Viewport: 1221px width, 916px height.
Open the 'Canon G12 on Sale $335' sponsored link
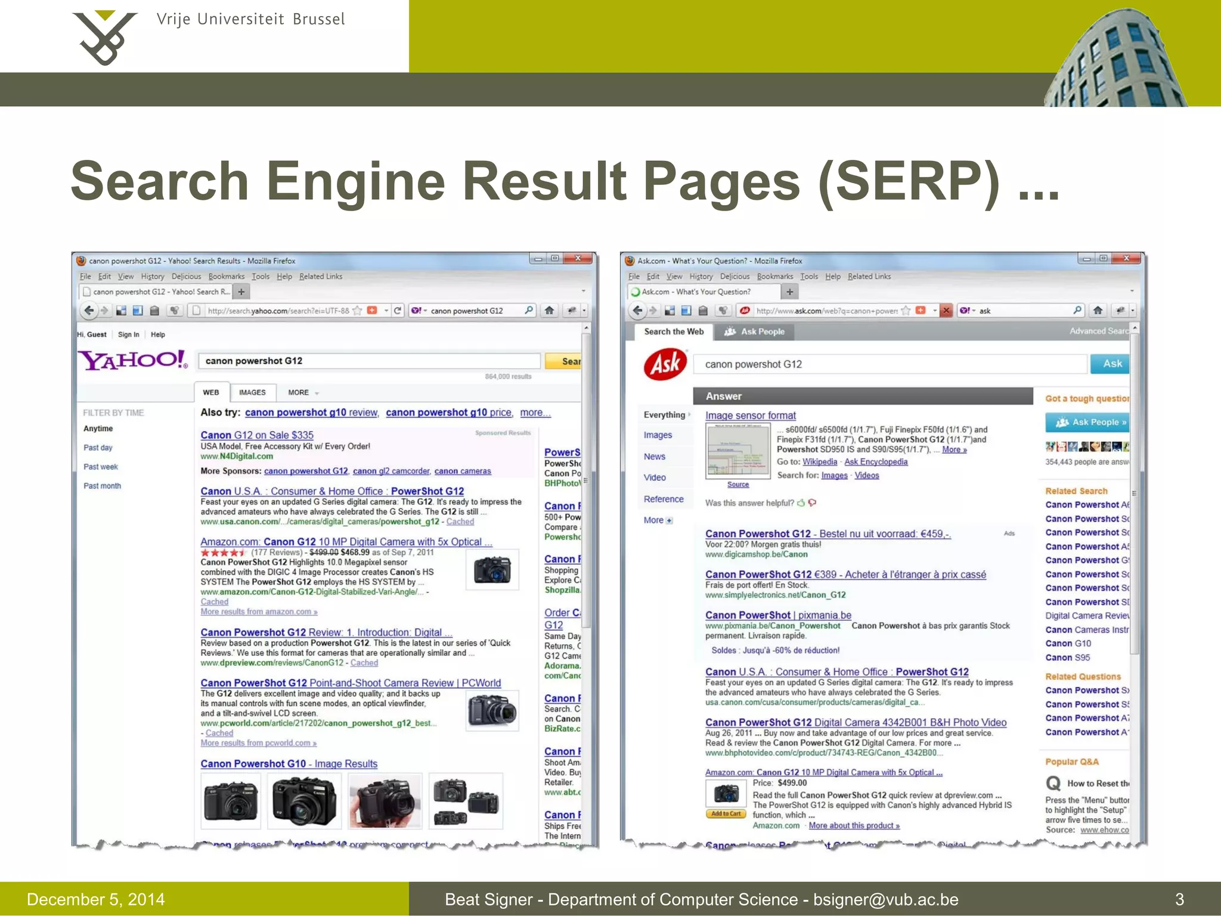click(257, 435)
